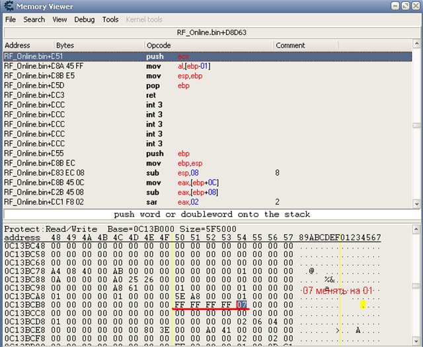Viewport: 423px width, 347px height.
Task: Click disassembler scrollbar down arrow
Action: [x=416, y=204]
